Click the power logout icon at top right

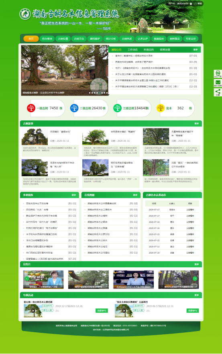click(195, 4)
